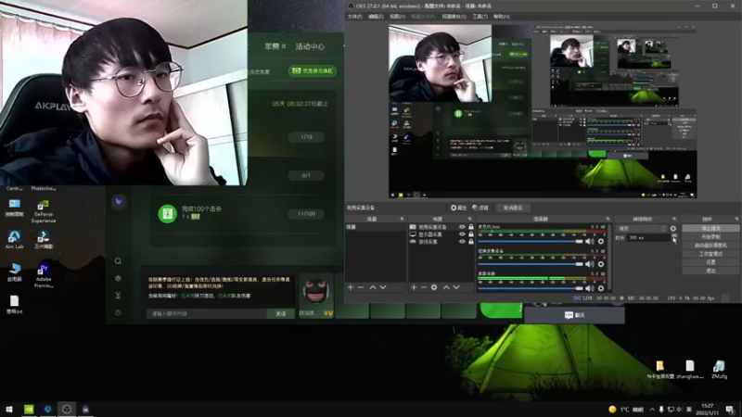Open transition properties gear icon
Viewport: 742px width, 417px height.
[673, 228]
